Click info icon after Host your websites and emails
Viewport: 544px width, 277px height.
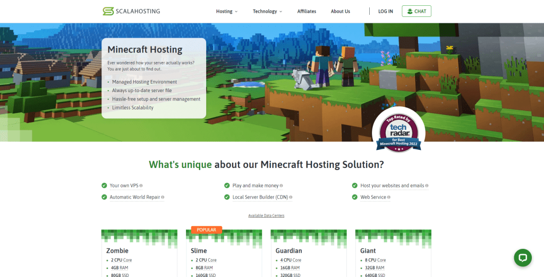(427, 186)
